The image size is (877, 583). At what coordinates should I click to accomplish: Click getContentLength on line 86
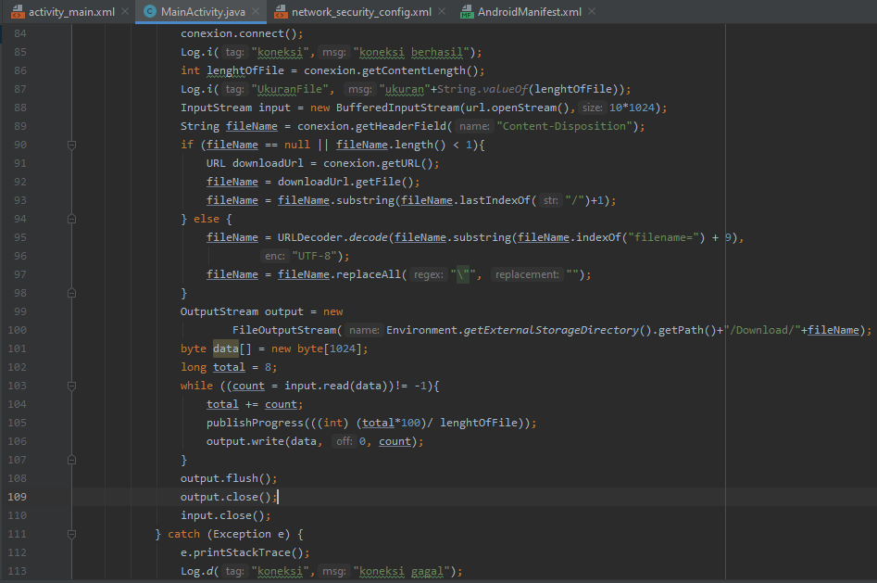[x=413, y=70]
